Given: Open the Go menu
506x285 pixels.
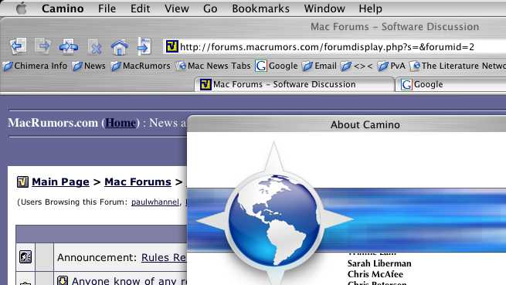Looking at the screenshot, I should coord(210,8).
